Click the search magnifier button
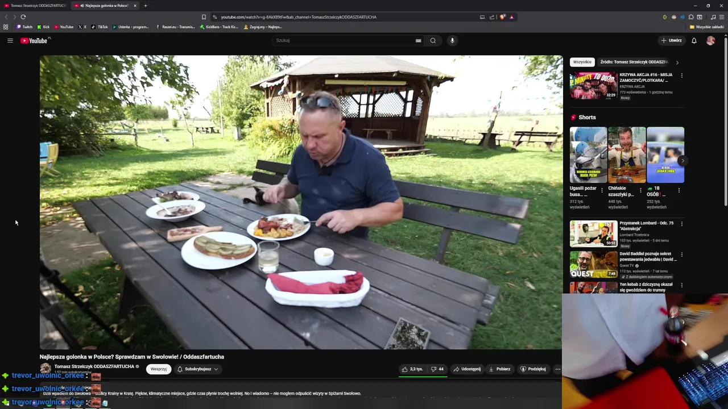This screenshot has height=409, width=728. 433,40
